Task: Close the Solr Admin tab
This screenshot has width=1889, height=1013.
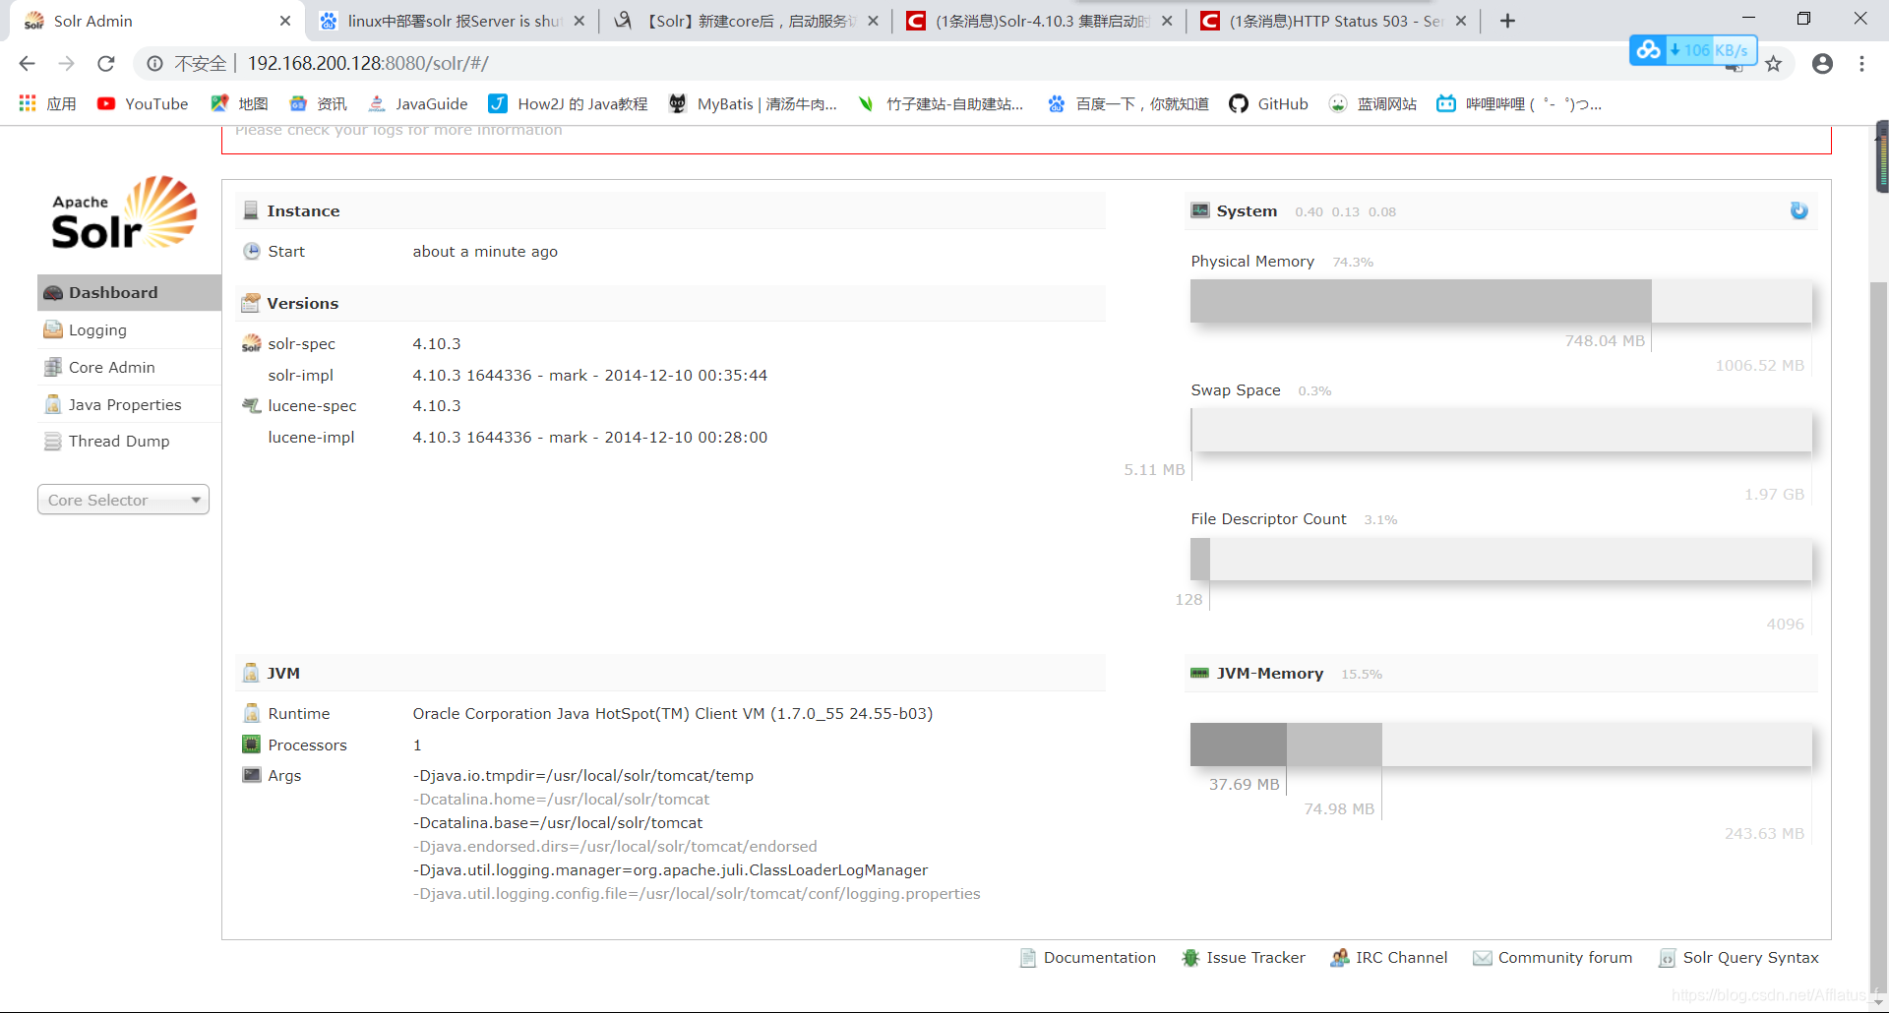Action: [x=285, y=21]
